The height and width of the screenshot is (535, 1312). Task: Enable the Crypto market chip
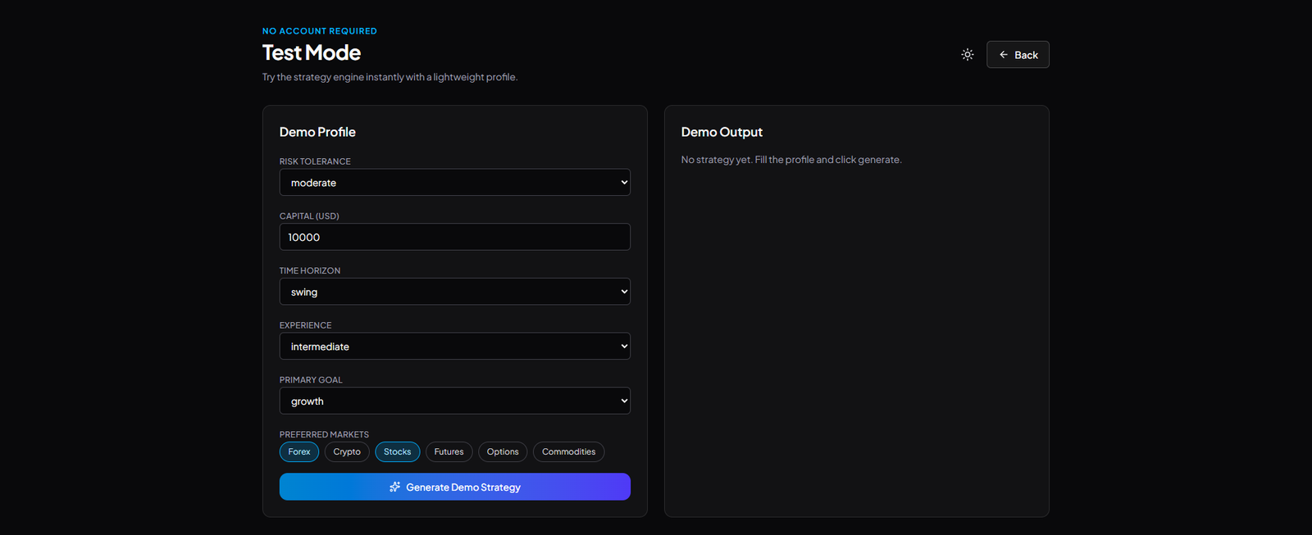[347, 452]
